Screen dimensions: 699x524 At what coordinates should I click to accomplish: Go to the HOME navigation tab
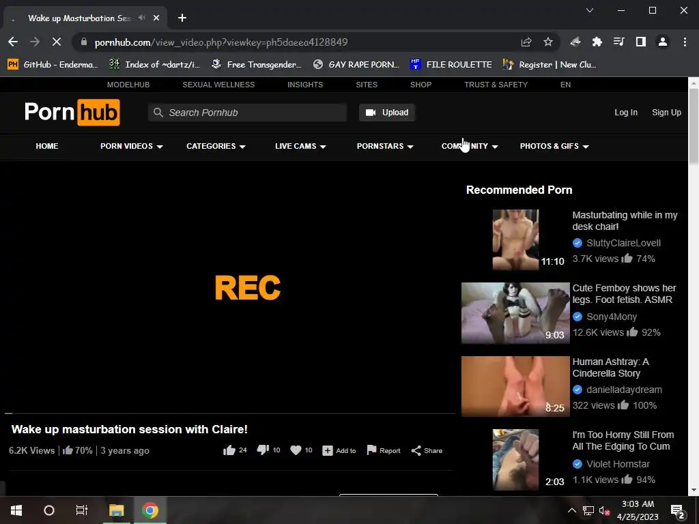pyautogui.click(x=47, y=146)
